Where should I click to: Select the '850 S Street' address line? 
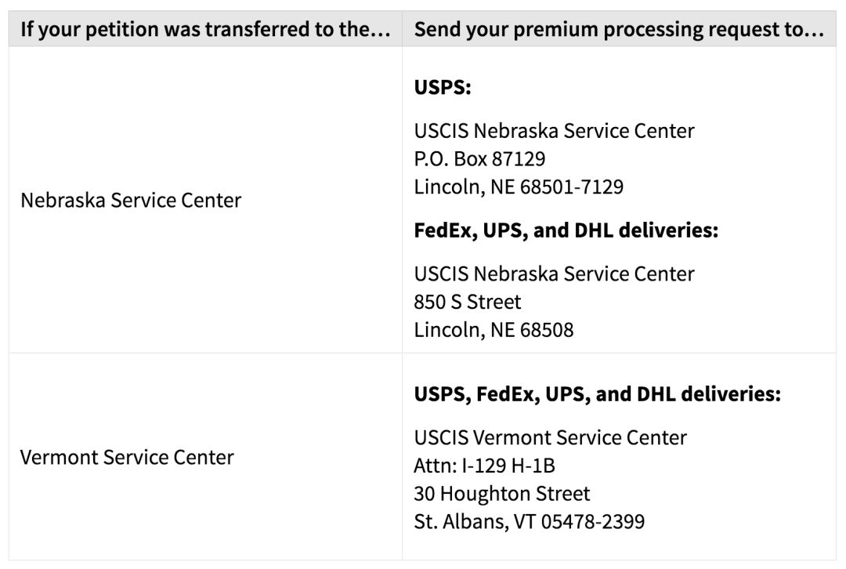[468, 302]
